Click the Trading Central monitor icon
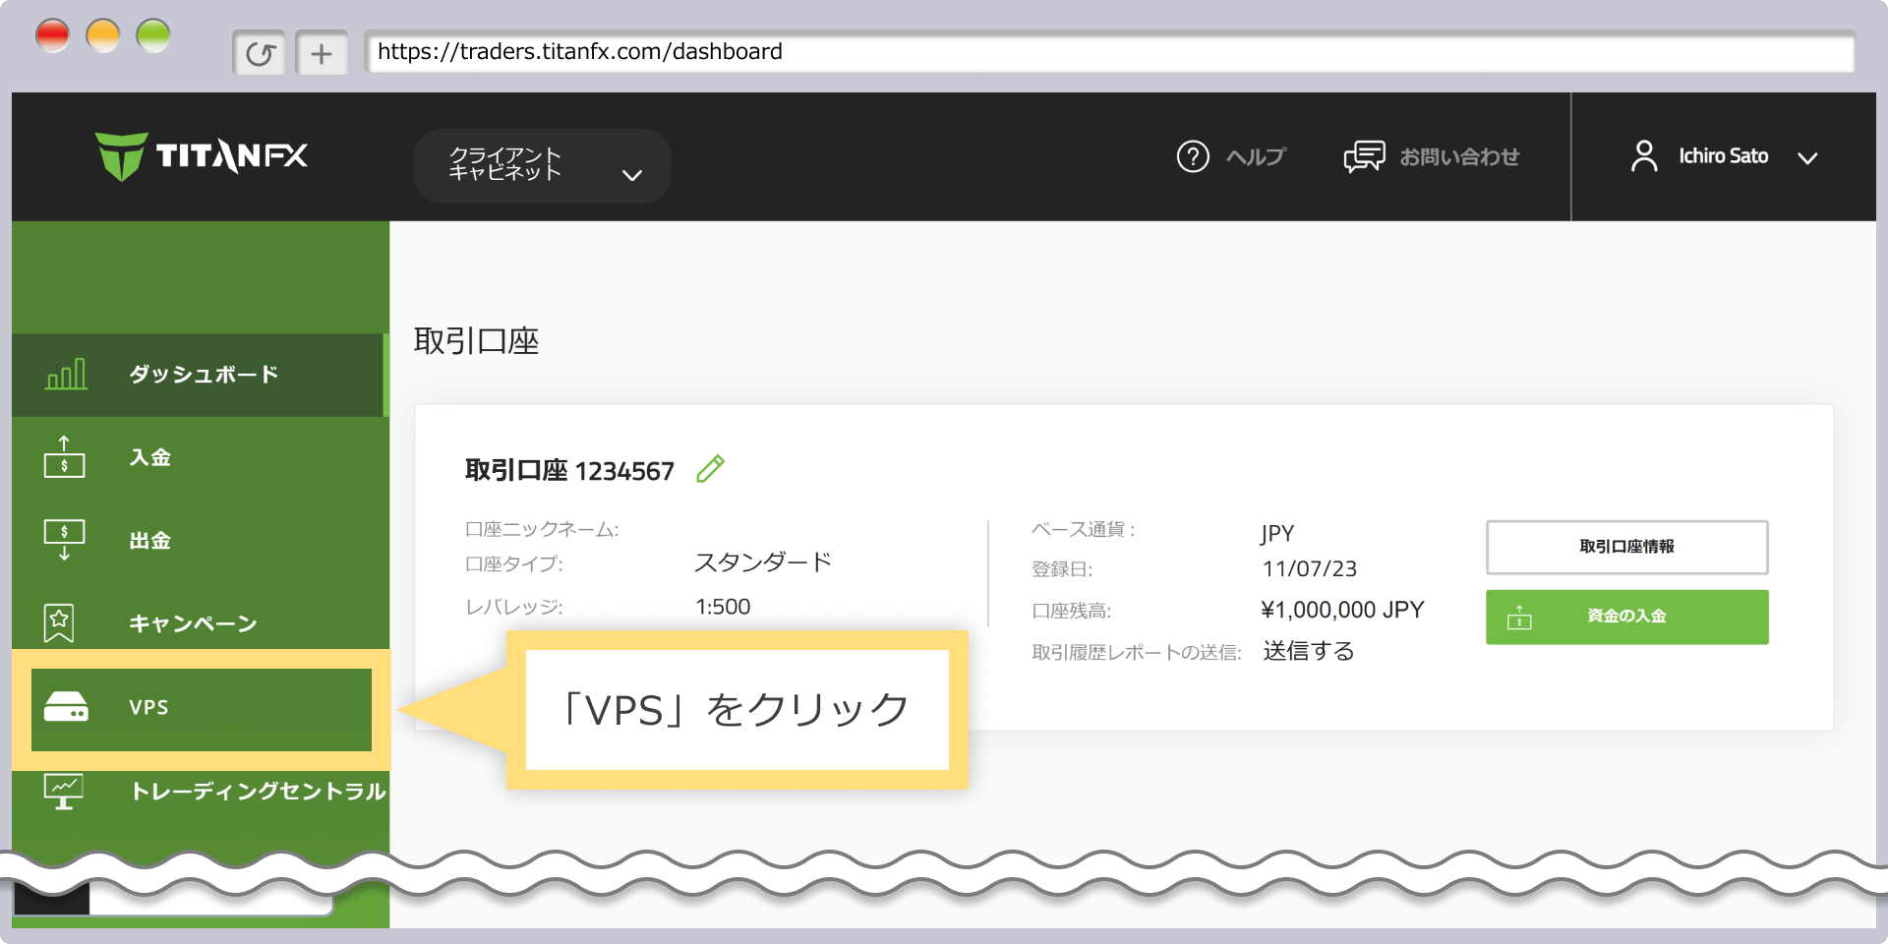 click(x=64, y=792)
